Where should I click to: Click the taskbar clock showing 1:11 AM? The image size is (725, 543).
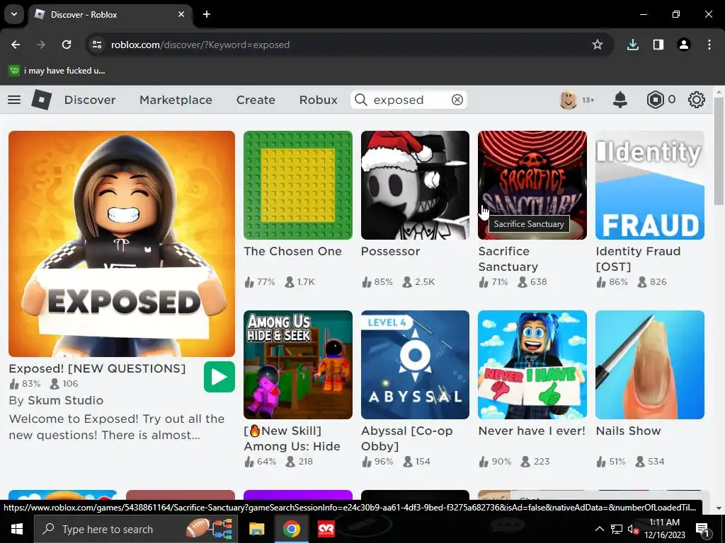point(664,529)
